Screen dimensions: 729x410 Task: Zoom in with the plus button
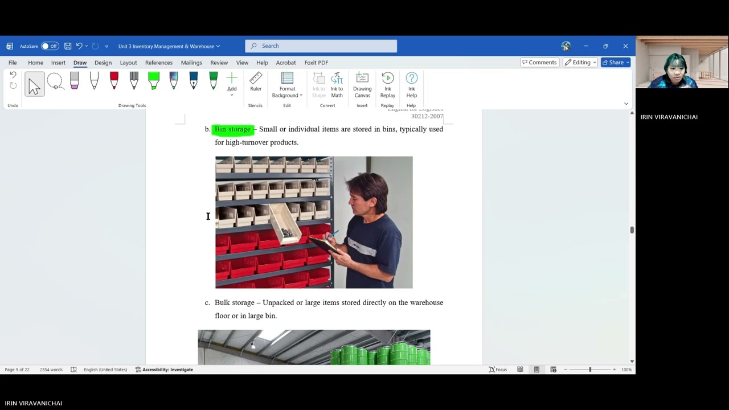tap(614, 370)
